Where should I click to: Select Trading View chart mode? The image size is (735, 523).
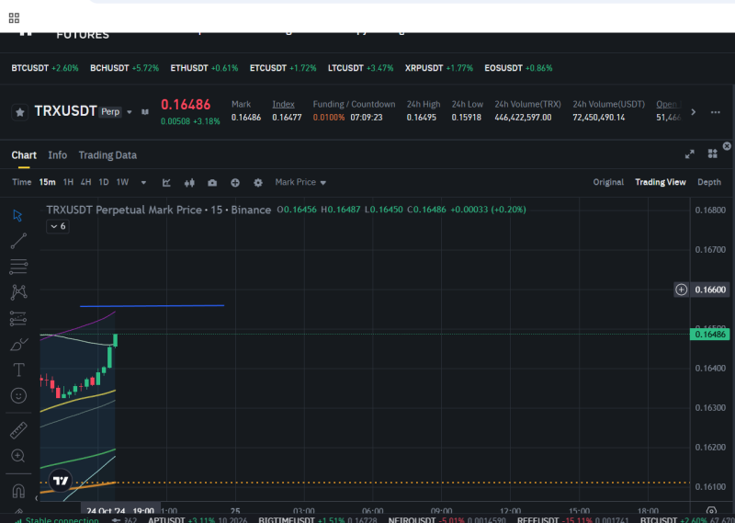click(x=660, y=182)
